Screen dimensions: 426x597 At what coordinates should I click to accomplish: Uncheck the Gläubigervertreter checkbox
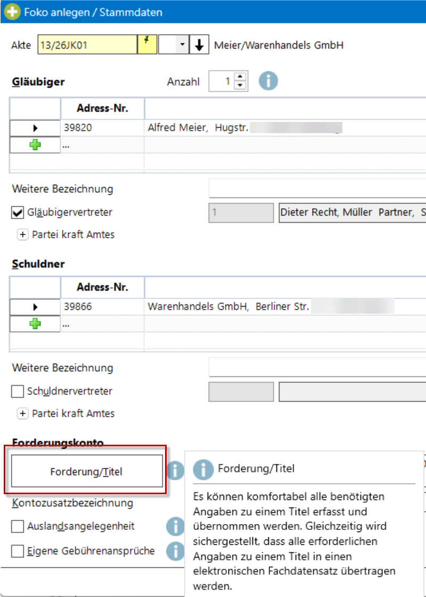tap(17, 213)
